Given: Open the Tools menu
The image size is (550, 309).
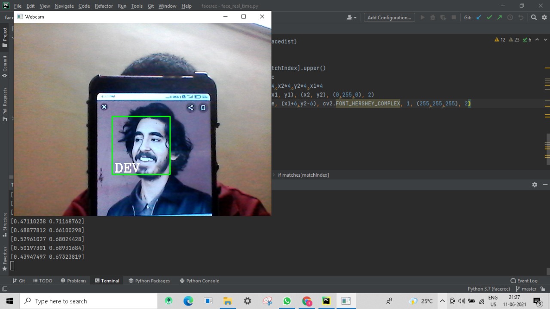Looking at the screenshot, I should [x=137, y=6].
